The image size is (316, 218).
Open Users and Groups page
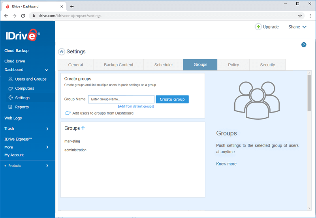click(x=31, y=79)
